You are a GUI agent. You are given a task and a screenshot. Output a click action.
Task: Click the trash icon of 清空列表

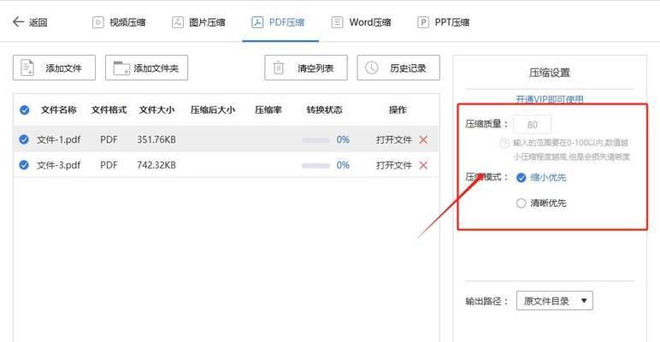279,68
